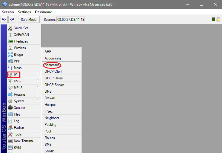
Task: Click the Tools wrench icon
Action: (x=10, y=134)
